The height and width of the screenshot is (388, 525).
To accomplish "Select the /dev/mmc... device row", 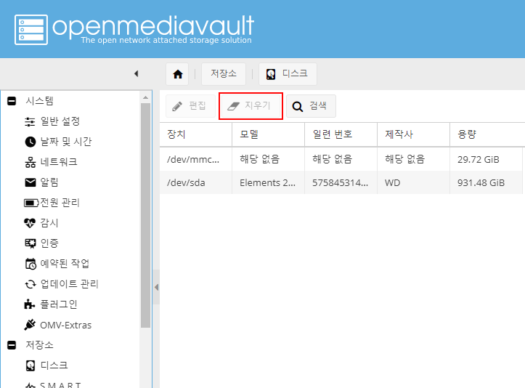I will pyautogui.click(x=342, y=159).
